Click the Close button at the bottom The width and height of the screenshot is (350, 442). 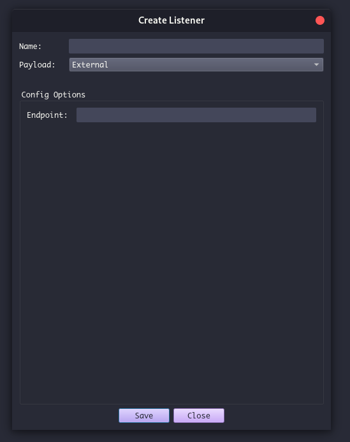(199, 415)
